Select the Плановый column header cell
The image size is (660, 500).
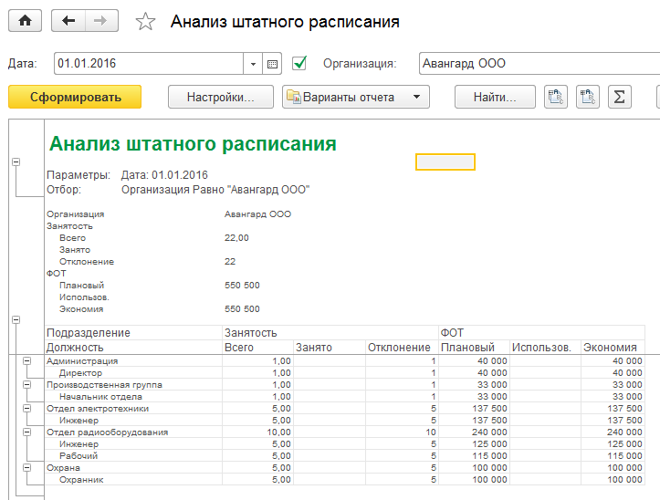pyautogui.click(x=473, y=348)
